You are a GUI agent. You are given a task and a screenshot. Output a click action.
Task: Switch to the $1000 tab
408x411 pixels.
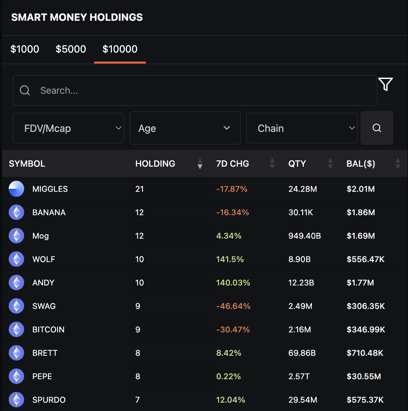25,49
